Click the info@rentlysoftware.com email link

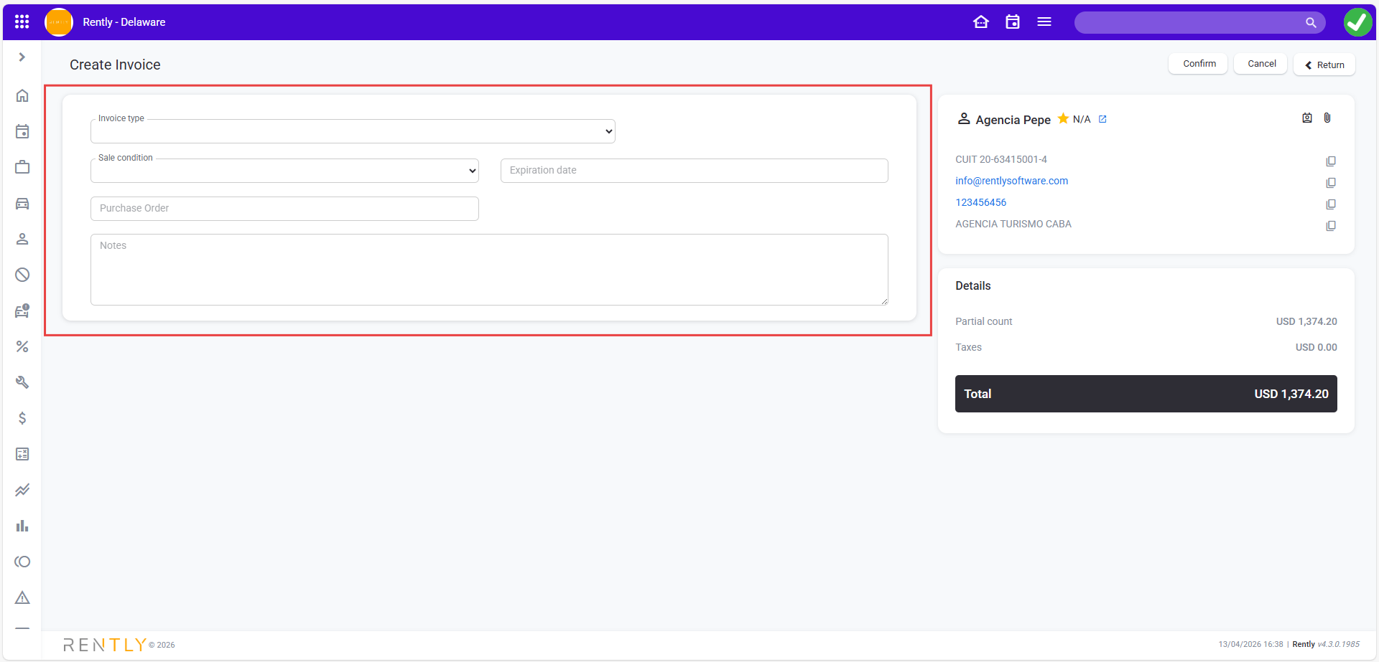point(1011,181)
